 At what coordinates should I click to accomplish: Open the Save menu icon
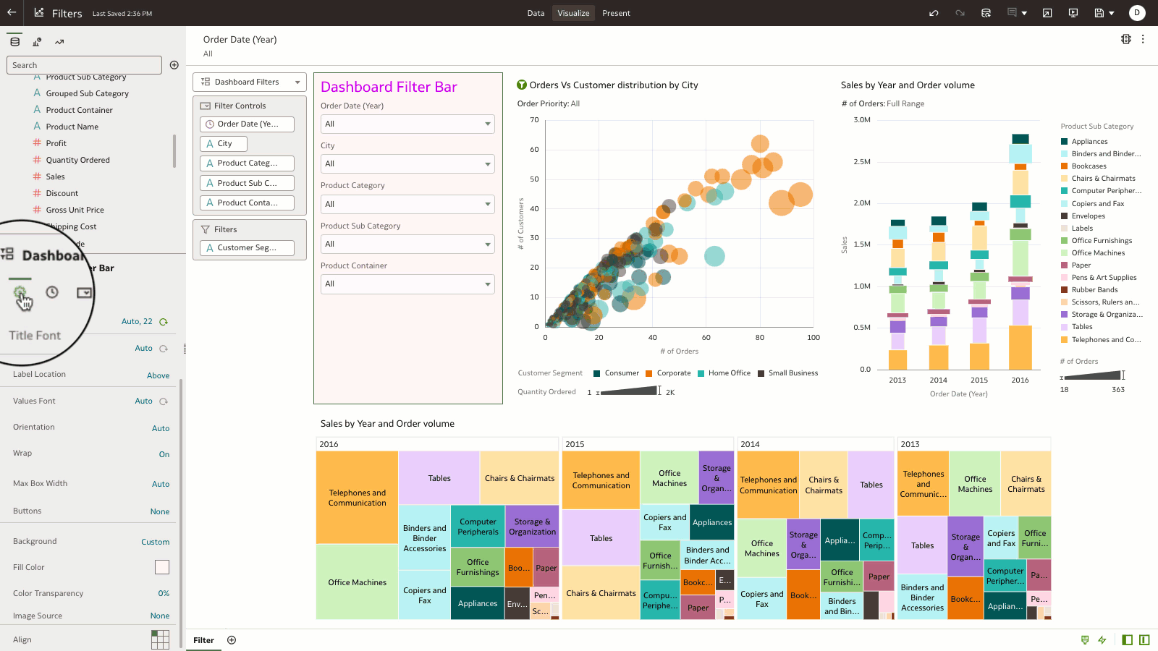pyautogui.click(x=1102, y=12)
